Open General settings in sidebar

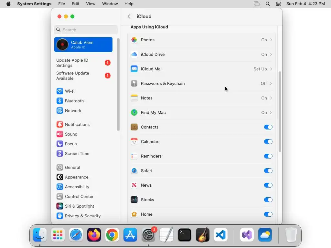point(83,168)
